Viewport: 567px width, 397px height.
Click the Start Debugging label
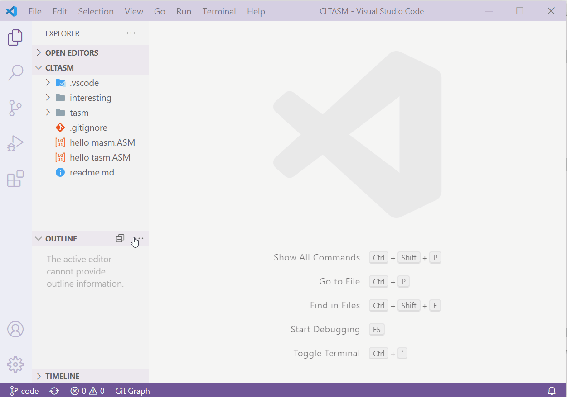click(x=325, y=329)
